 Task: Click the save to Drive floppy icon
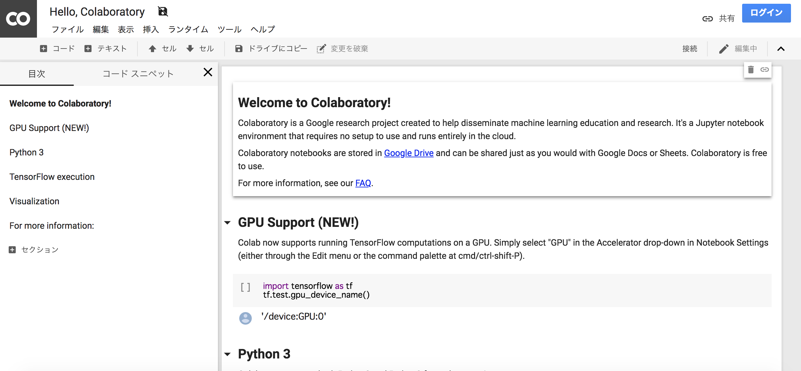(x=239, y=49)
